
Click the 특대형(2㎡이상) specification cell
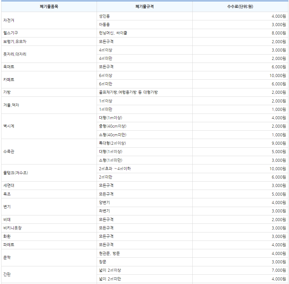point(145,143)
